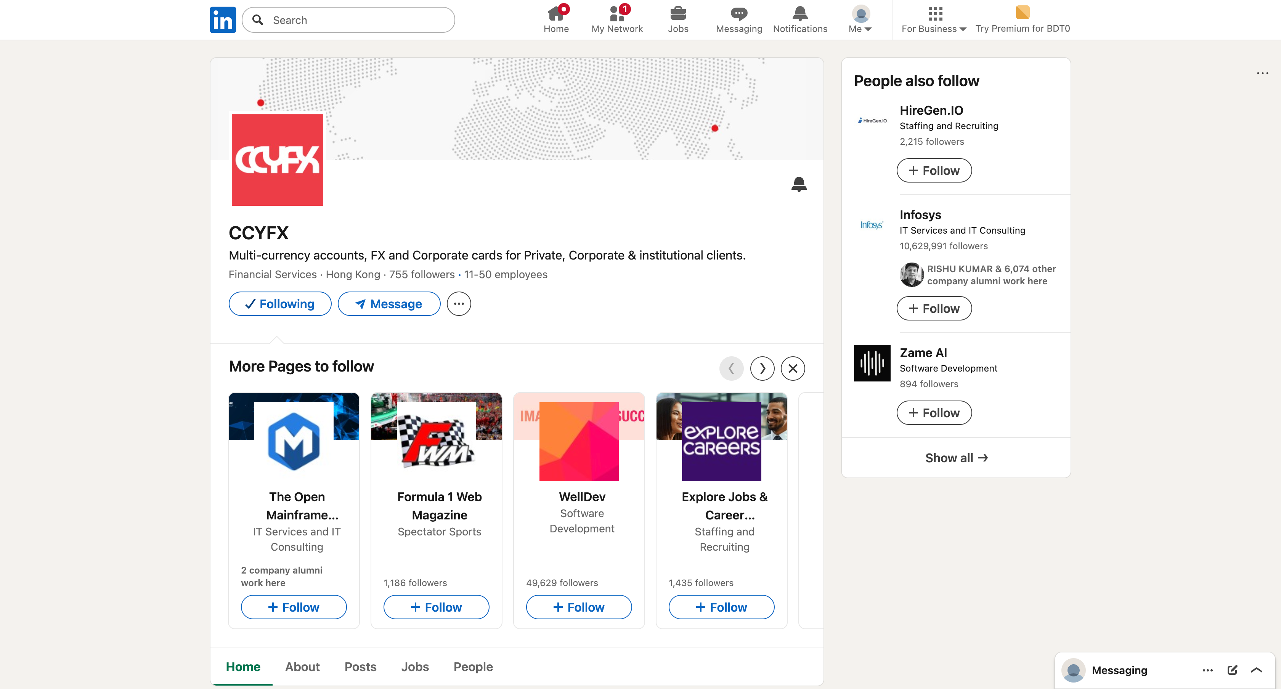The width and height of the screenshot is (1281, 689).
Task: Dismiss the More Pages to follow section
Action: pos(793,369)
